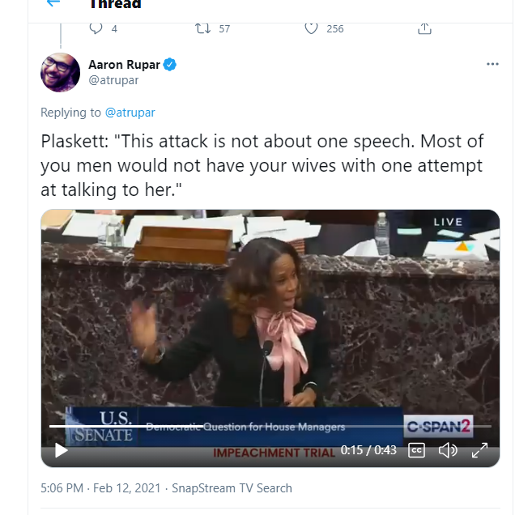Image resolution: width=532 pixels, height=515 pixels.
Task: Open the @atrupar replying-to mention
Action: [x=130, y=113]
